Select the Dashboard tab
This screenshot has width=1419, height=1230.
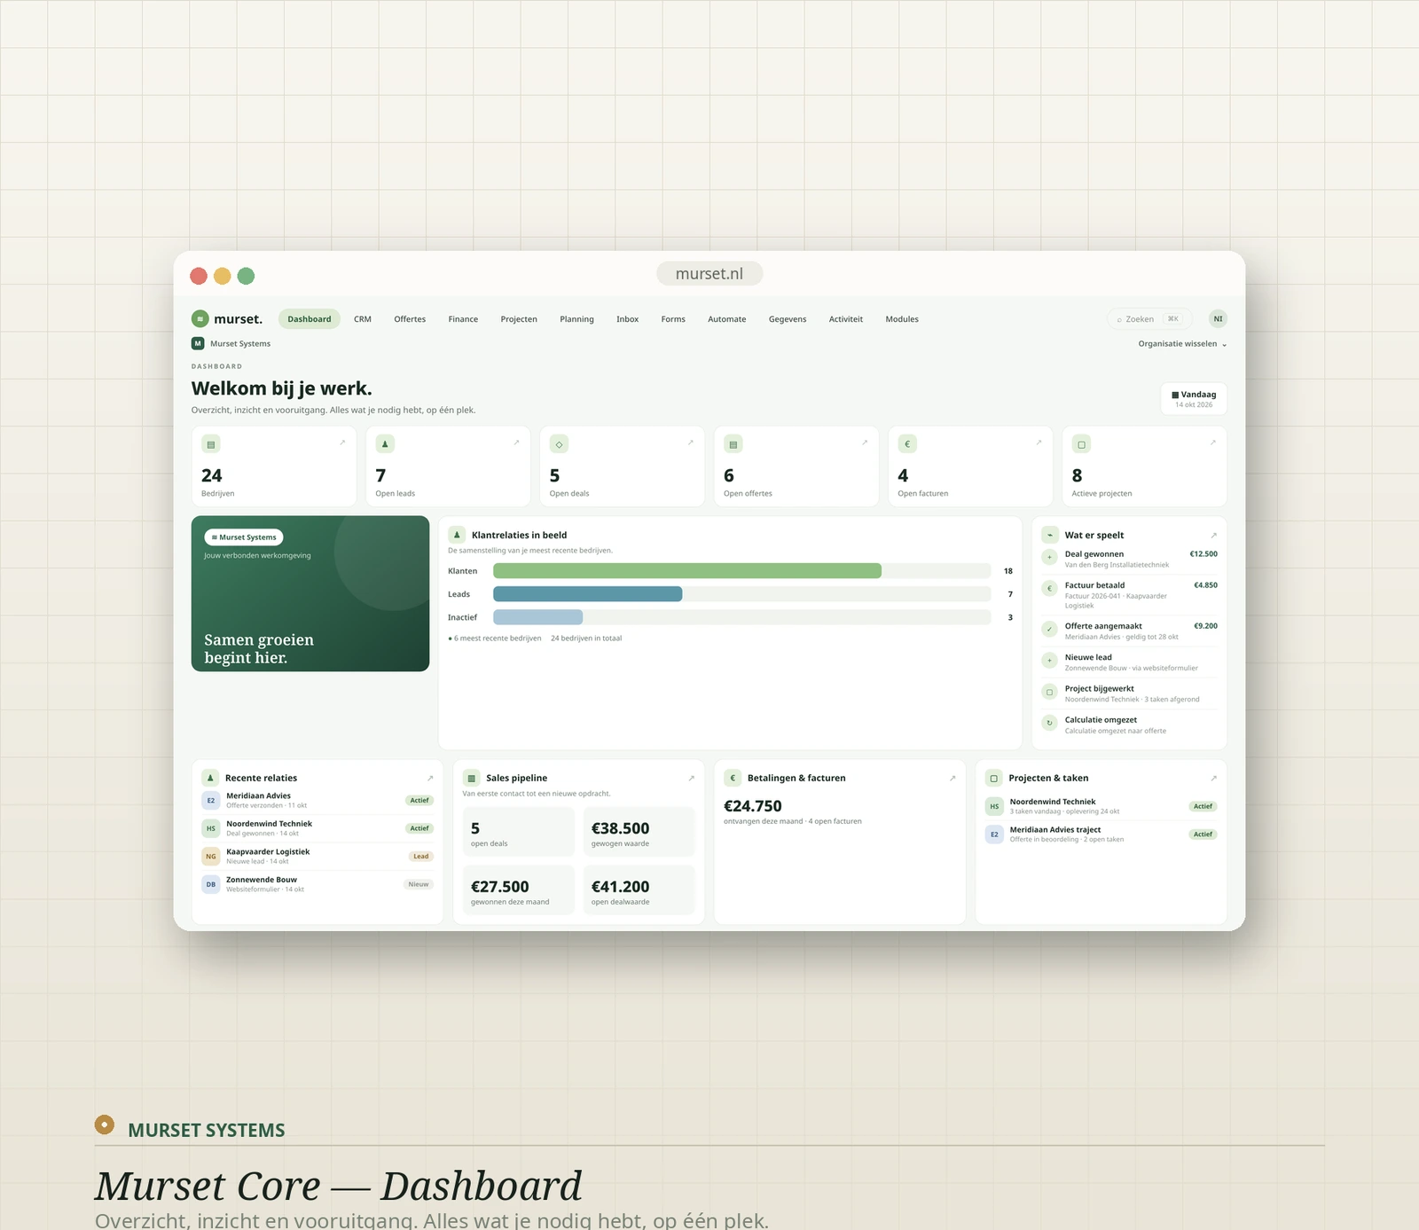(x=310, y=319)
